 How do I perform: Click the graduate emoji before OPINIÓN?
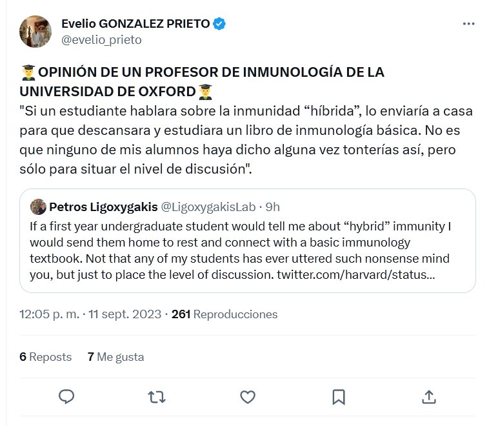(28, 72)
